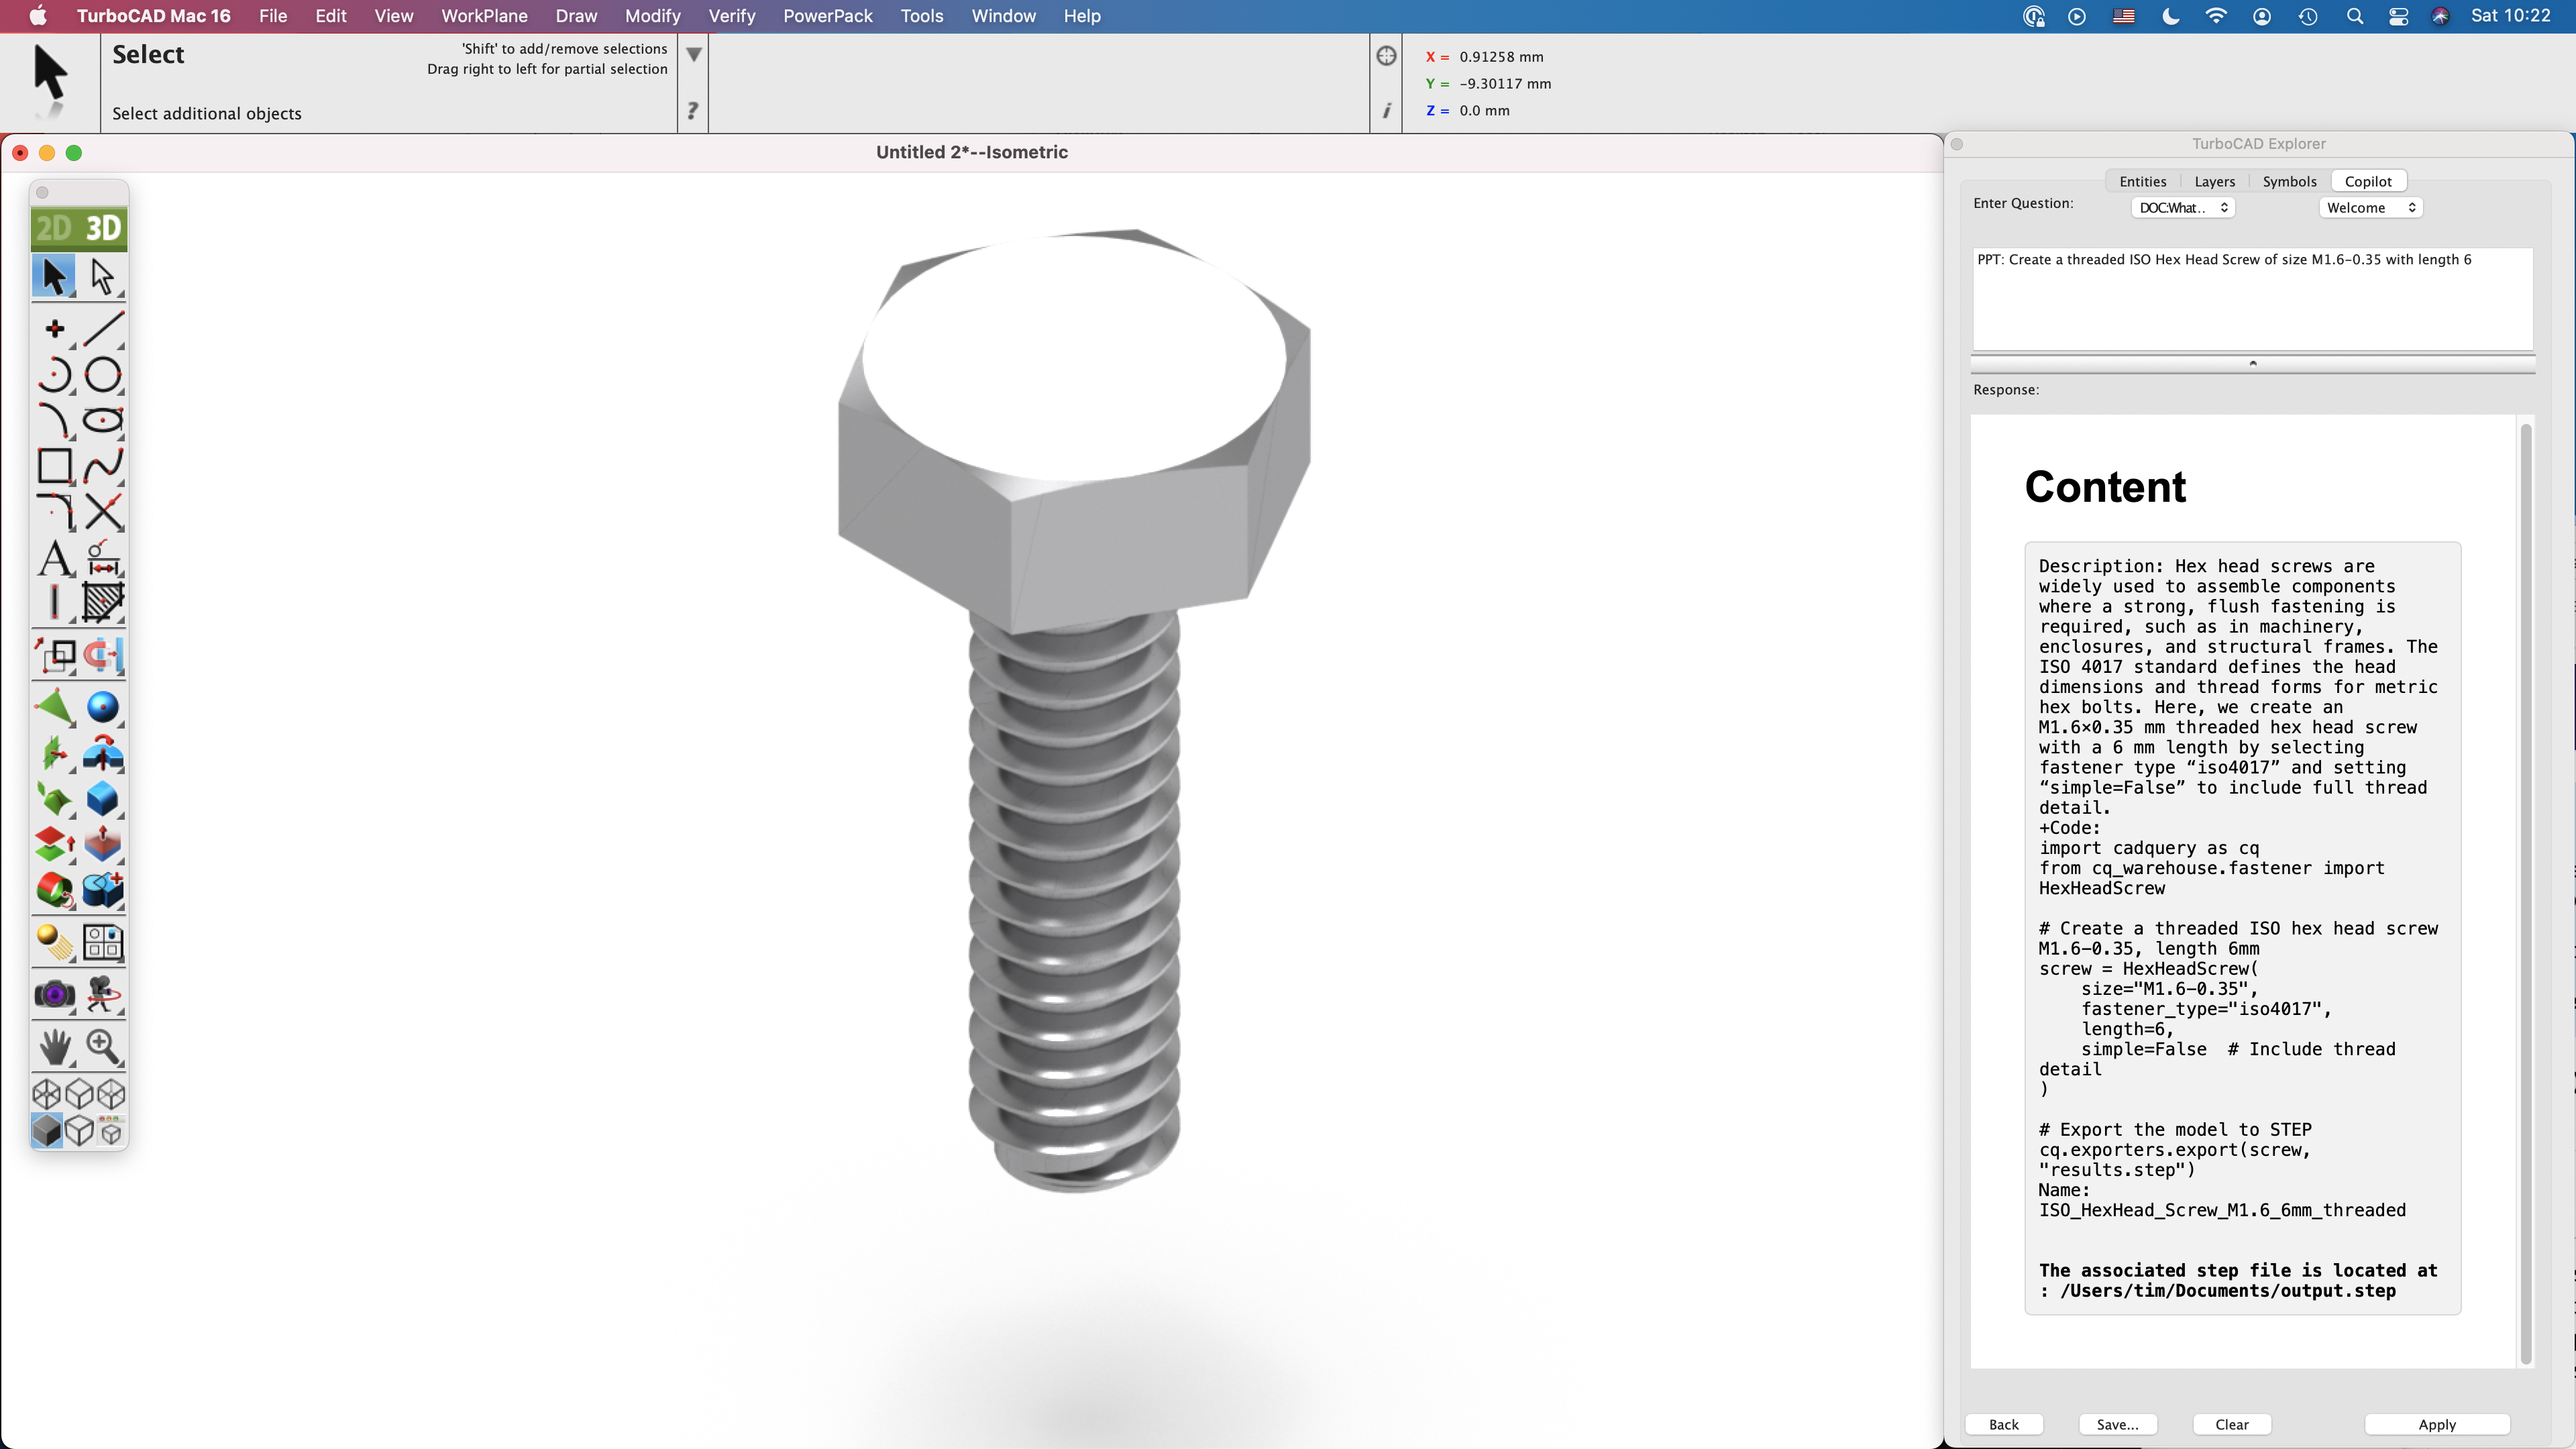Screen dimensions: 2576x1449
Task: Open the Welcome dropdown
Action: click(2370, 208)
